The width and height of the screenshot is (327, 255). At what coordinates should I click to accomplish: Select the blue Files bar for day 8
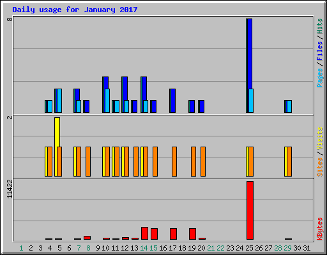87,106
